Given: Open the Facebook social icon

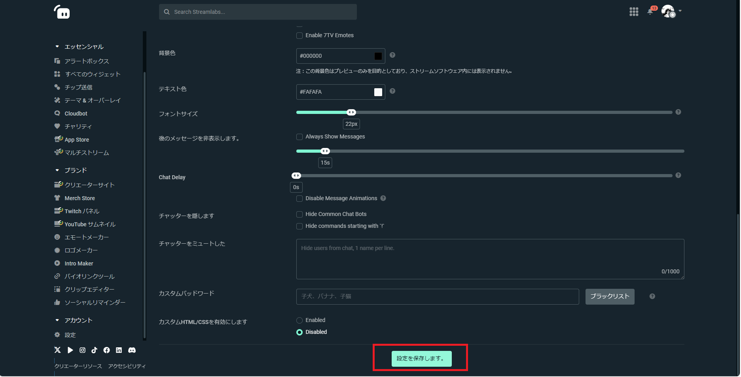Looking at the screenshot, I should tap(106, 350).
